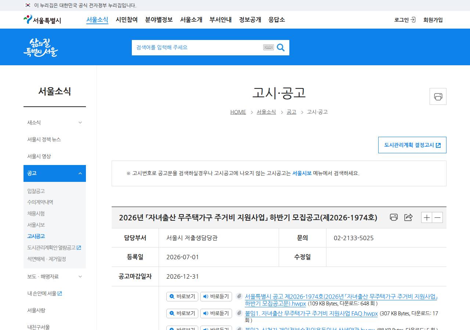Select 석면해체 · 제거일정 in sidebar
The image size is (470, 330).
tap(47, 259)
